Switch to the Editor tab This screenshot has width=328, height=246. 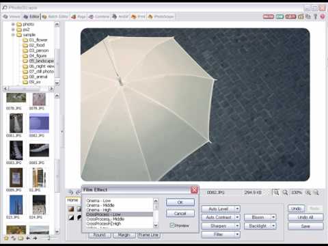click(31, 16)
